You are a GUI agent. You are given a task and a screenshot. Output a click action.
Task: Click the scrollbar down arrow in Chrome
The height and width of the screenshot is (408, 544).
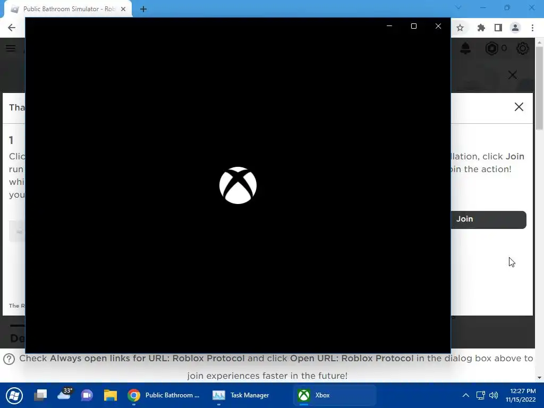(x=539, y=378)
